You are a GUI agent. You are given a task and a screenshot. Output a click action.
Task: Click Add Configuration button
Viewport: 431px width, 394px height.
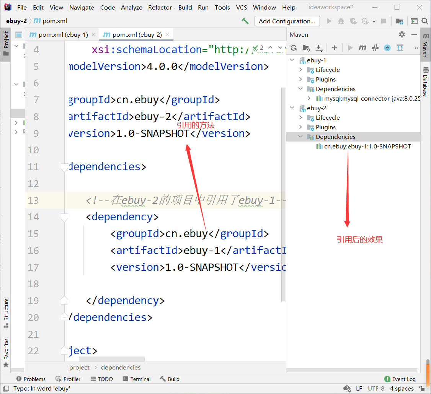click(x=287, y=21)
